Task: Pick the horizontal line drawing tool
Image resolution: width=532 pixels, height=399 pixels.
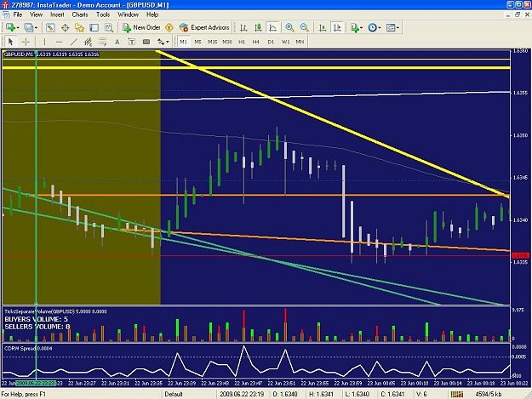Action: tap(59, 42)
